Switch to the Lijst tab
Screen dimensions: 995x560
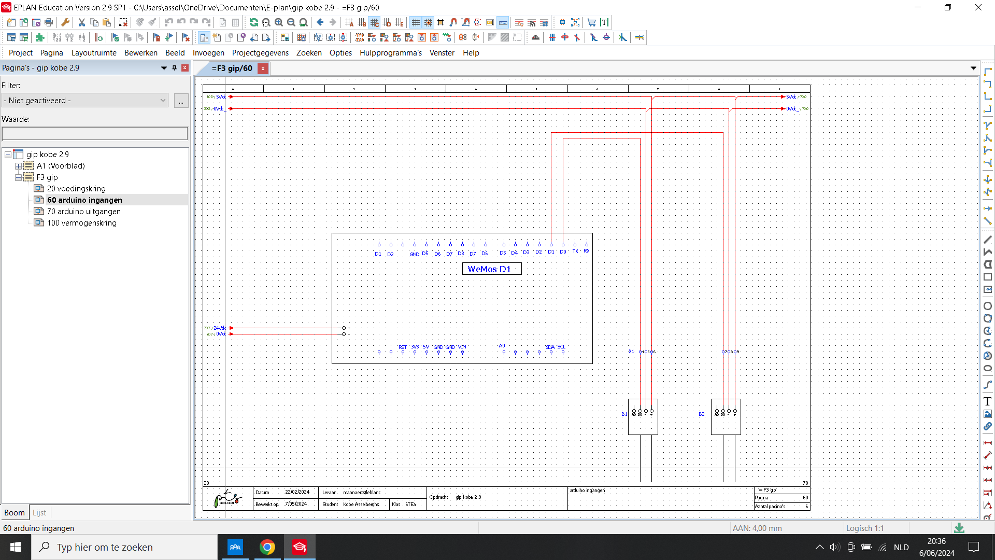[x=39, y=513]
